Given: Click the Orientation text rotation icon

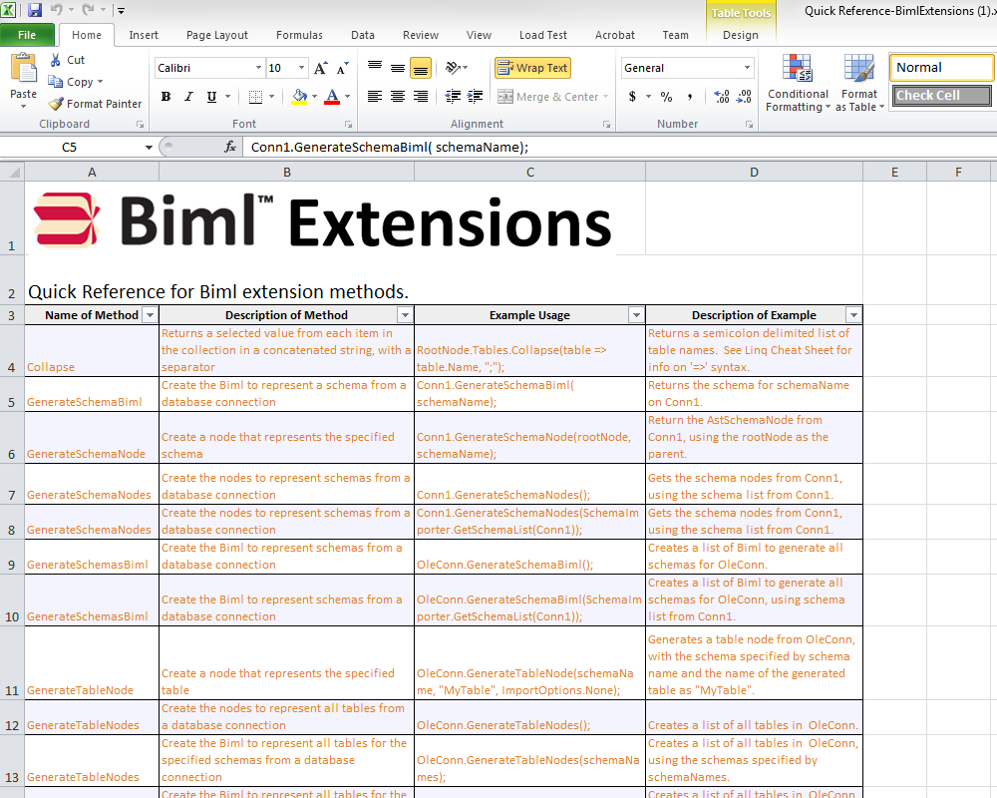Looking at the screenshot, I should (x=454, y=68).
